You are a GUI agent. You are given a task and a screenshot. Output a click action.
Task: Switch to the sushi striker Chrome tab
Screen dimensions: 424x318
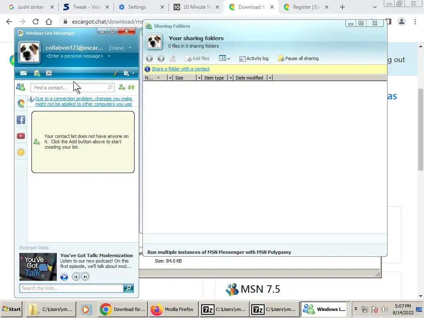(x=31, y=7)
